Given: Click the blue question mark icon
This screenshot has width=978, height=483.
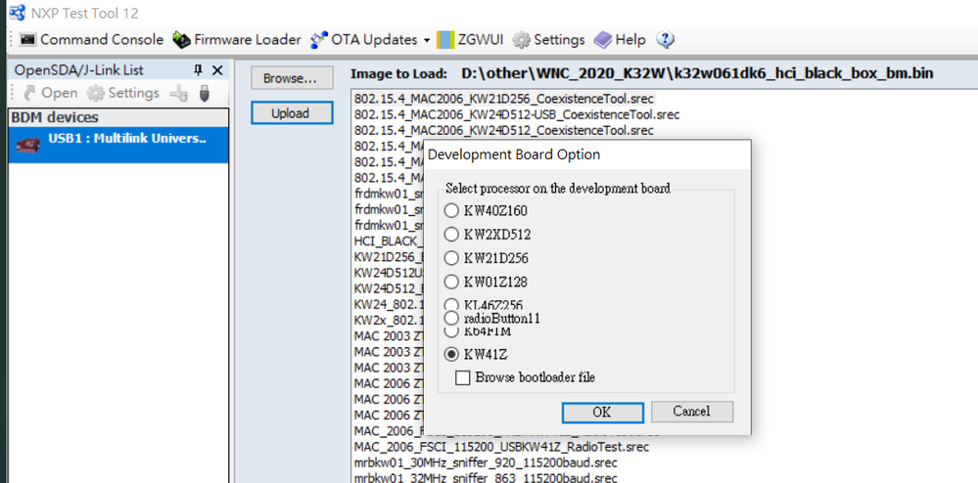Looking at the screenshot, I should pyautogui.click(x=666, y=40).
